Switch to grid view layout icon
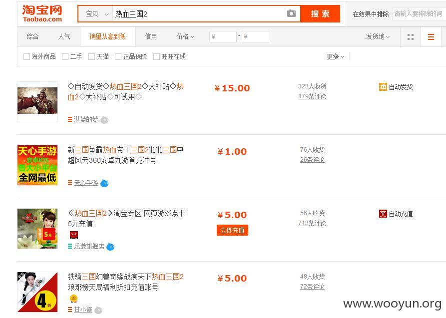Image resolution: width=446 pixels, height=318 pixels. 411,37
